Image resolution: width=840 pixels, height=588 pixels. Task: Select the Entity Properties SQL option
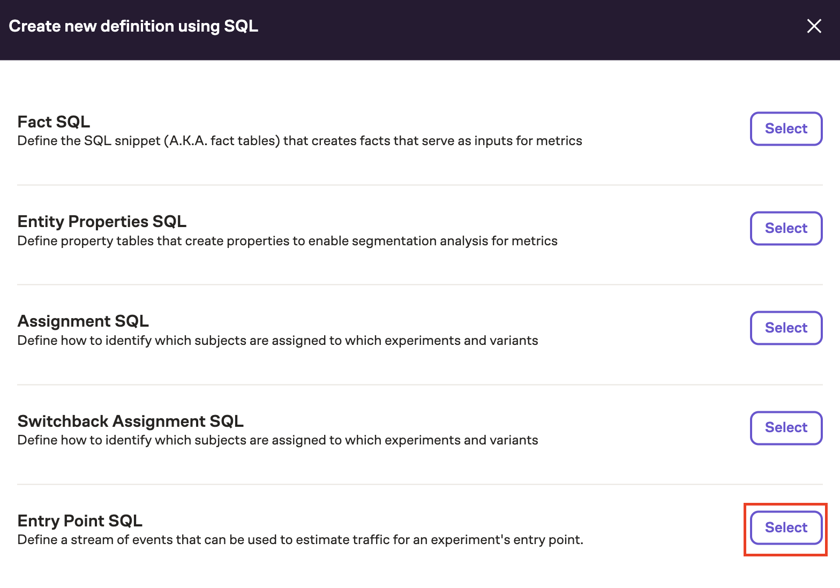point(785,228)
